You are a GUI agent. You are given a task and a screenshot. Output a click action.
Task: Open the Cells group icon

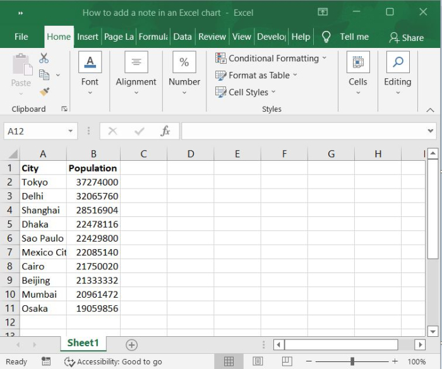[x=358, y=62]
